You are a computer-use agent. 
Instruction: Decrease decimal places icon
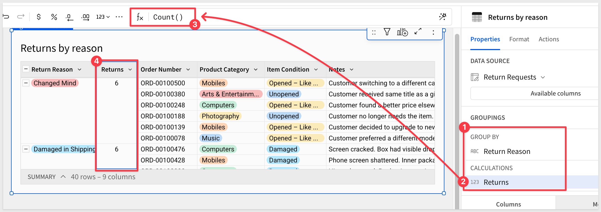click(x=69, y=17)
